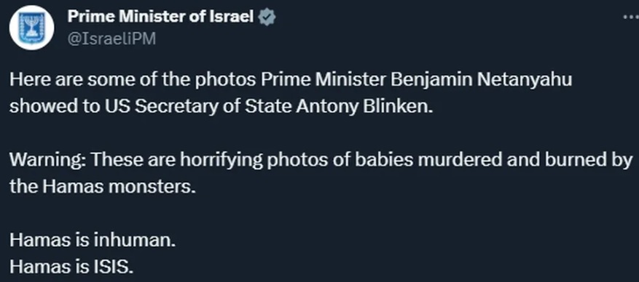Open the menorah emblem profile avatar

point(32,28)
